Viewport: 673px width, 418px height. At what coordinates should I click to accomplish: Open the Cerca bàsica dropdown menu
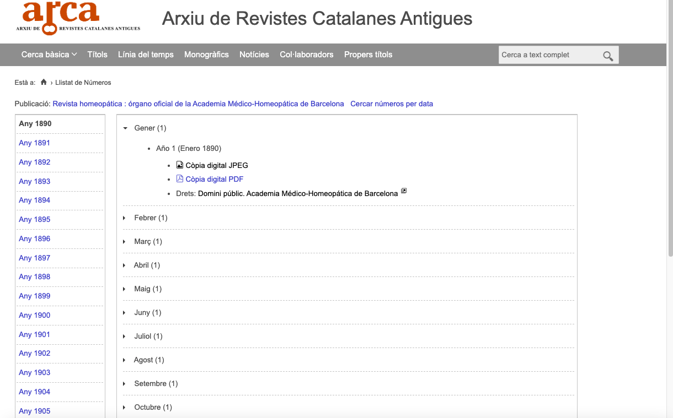point(49,55)
